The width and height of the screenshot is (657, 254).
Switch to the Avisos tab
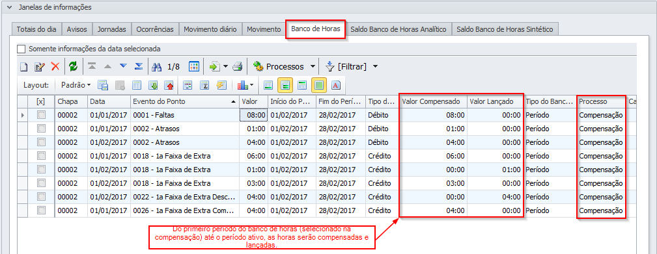pos(77,29)
